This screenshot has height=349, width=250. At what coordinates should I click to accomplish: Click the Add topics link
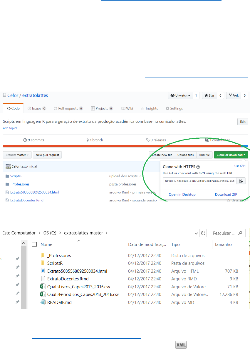[10, 128]
